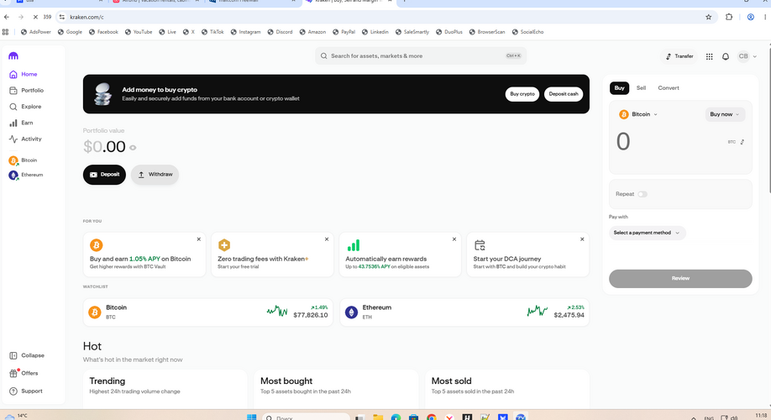The image size is (771, 420).
Task: Open Ethereum in the sidebar
Action: [x=25, y=175]
